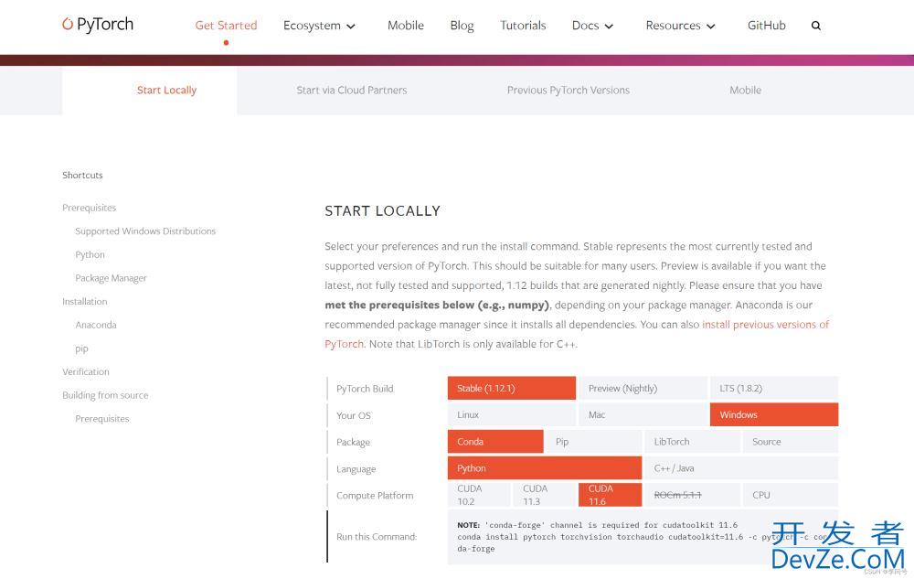Viewport: 914px width, 579px height.
Task: Choose Mac as your OS
Action: pos(643,414)
